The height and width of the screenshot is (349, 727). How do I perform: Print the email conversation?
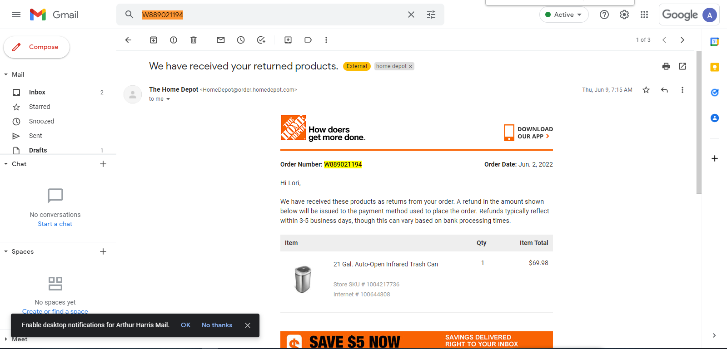click(666, 66)
